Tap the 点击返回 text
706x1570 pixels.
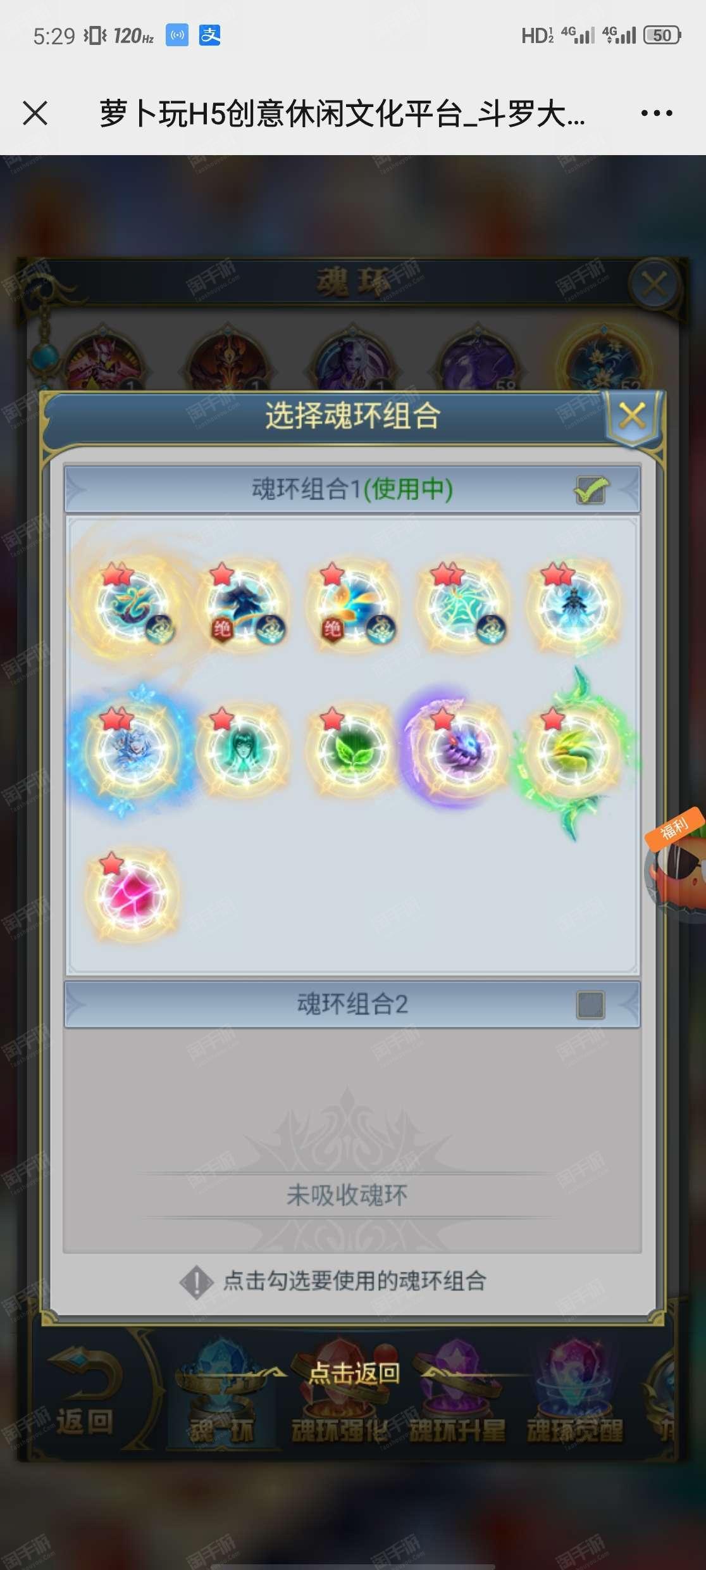click(x=354, y=1372)
